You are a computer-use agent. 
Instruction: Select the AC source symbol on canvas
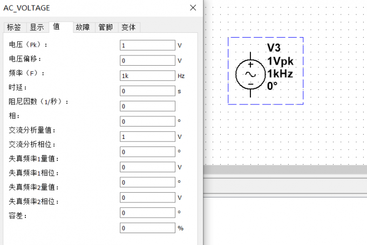pos(250,74)
